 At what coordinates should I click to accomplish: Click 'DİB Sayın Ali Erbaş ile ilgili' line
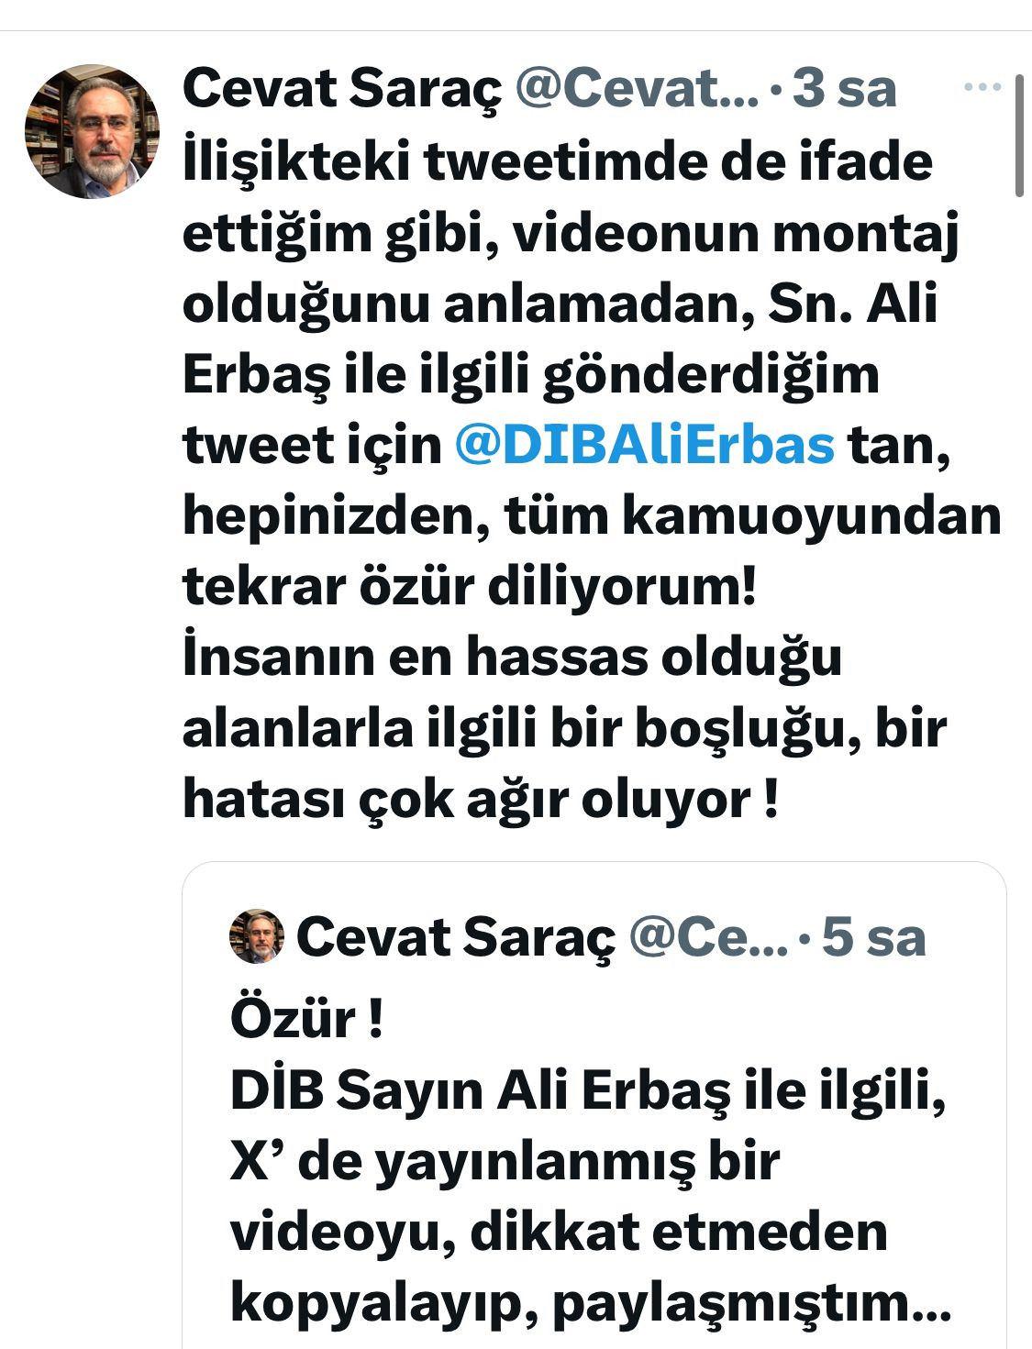(588, 1091)
